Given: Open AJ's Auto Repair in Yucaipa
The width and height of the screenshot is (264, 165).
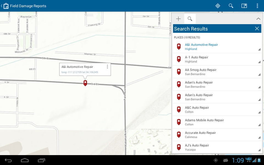Looking at the screenshot, I should click(x=217, y=147).
